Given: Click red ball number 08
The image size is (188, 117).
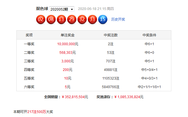Looking at the screenshot, I should tap(51, 19).
